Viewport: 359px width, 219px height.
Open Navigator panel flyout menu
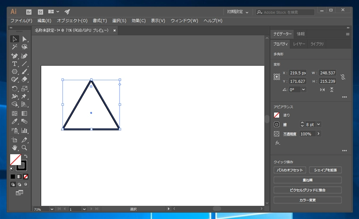348,34
